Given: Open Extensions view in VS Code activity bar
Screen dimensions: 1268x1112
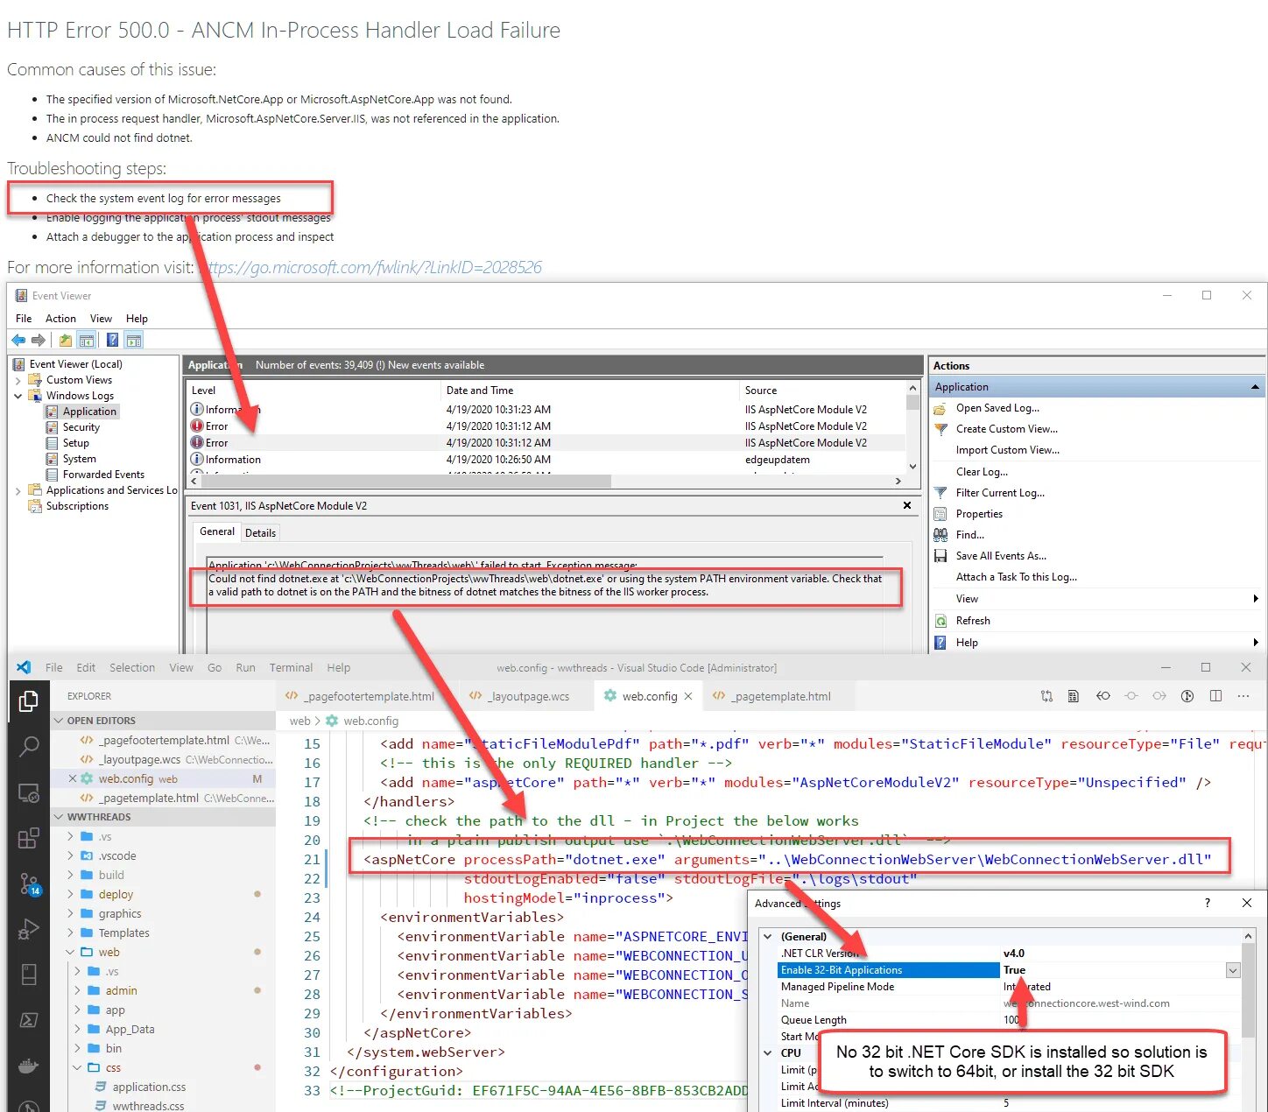Looking at the screenshot, I should click(28, 839).
